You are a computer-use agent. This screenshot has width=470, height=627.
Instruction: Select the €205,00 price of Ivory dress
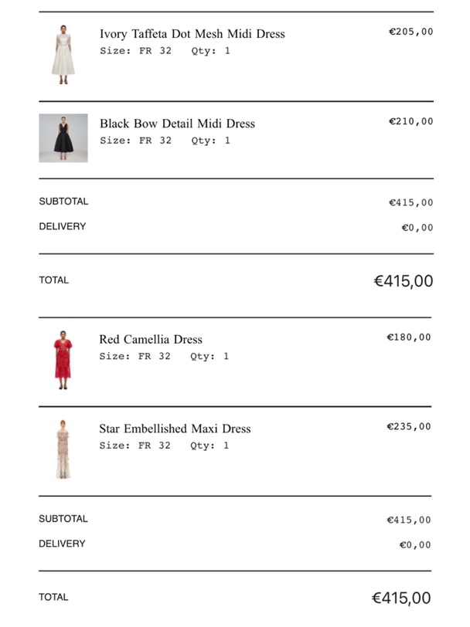point(410,32)
